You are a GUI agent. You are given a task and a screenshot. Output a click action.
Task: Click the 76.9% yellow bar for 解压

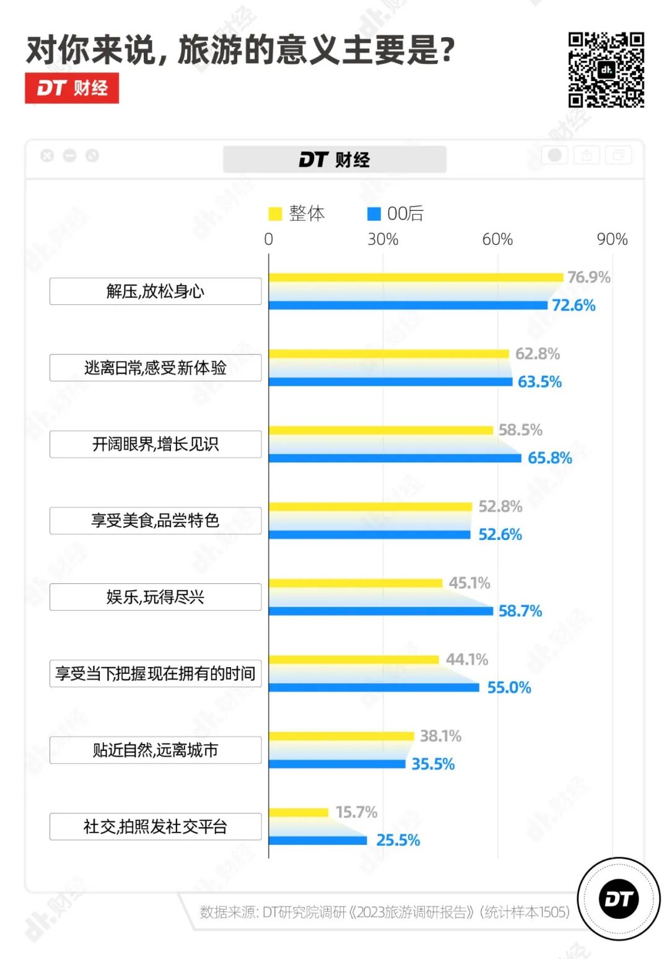pos(415,277)
